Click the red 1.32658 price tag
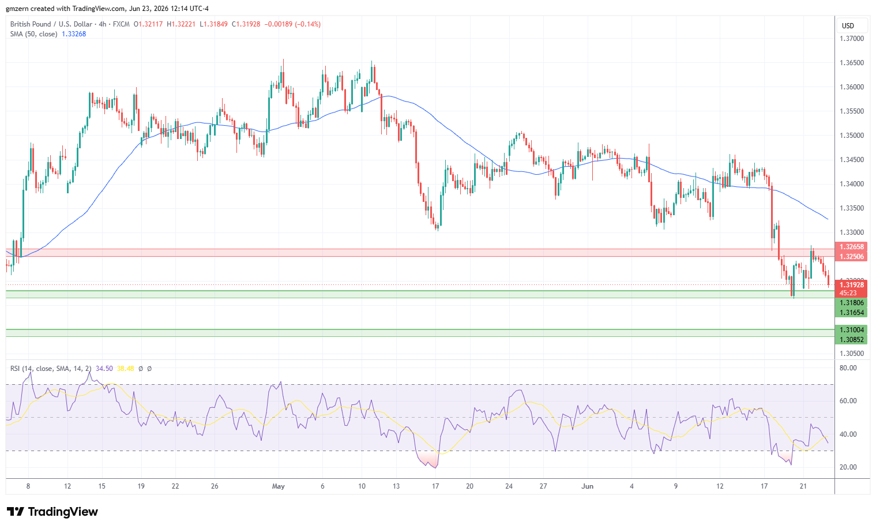Image resolution: width=876 pixels, height=529 pixels. tap(851, 247)
